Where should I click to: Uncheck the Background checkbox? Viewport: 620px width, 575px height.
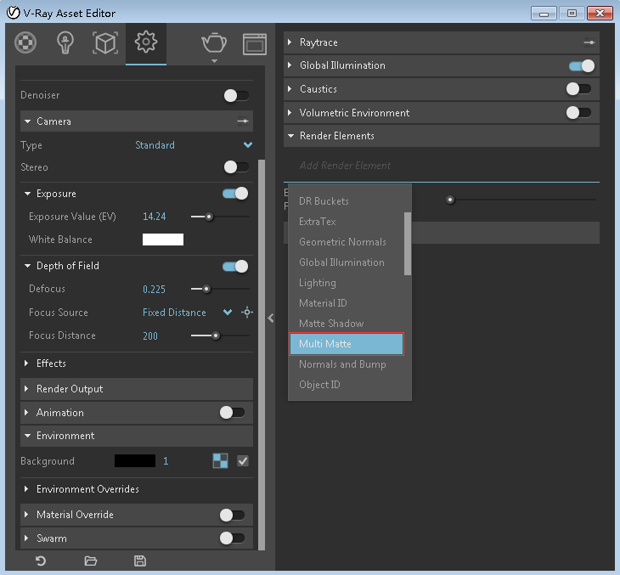pos(243,461)
